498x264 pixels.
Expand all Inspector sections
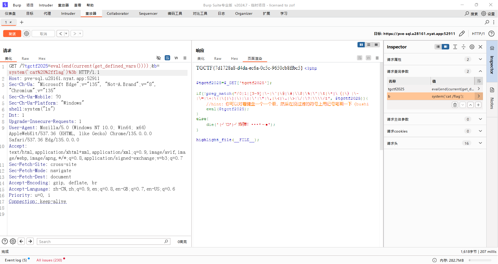[x=455, y=47]
